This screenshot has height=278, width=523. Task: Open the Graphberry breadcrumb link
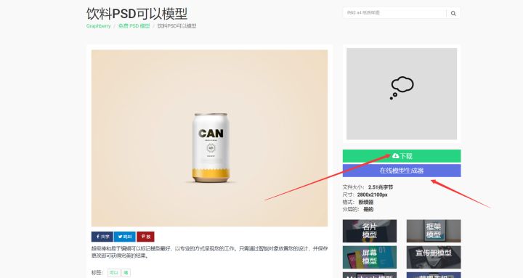98,26
